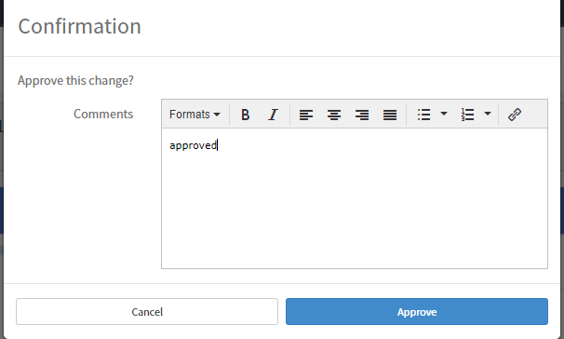Insert a hyperlink with the link icon
This screenshot has width=564, height=339.
(515, 115)
